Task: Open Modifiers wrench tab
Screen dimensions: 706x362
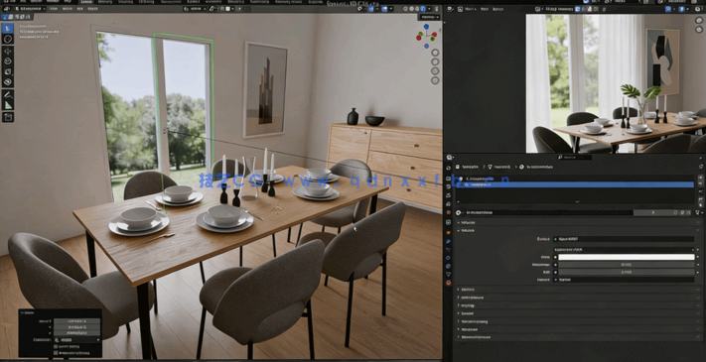Action: click(449, 241)
